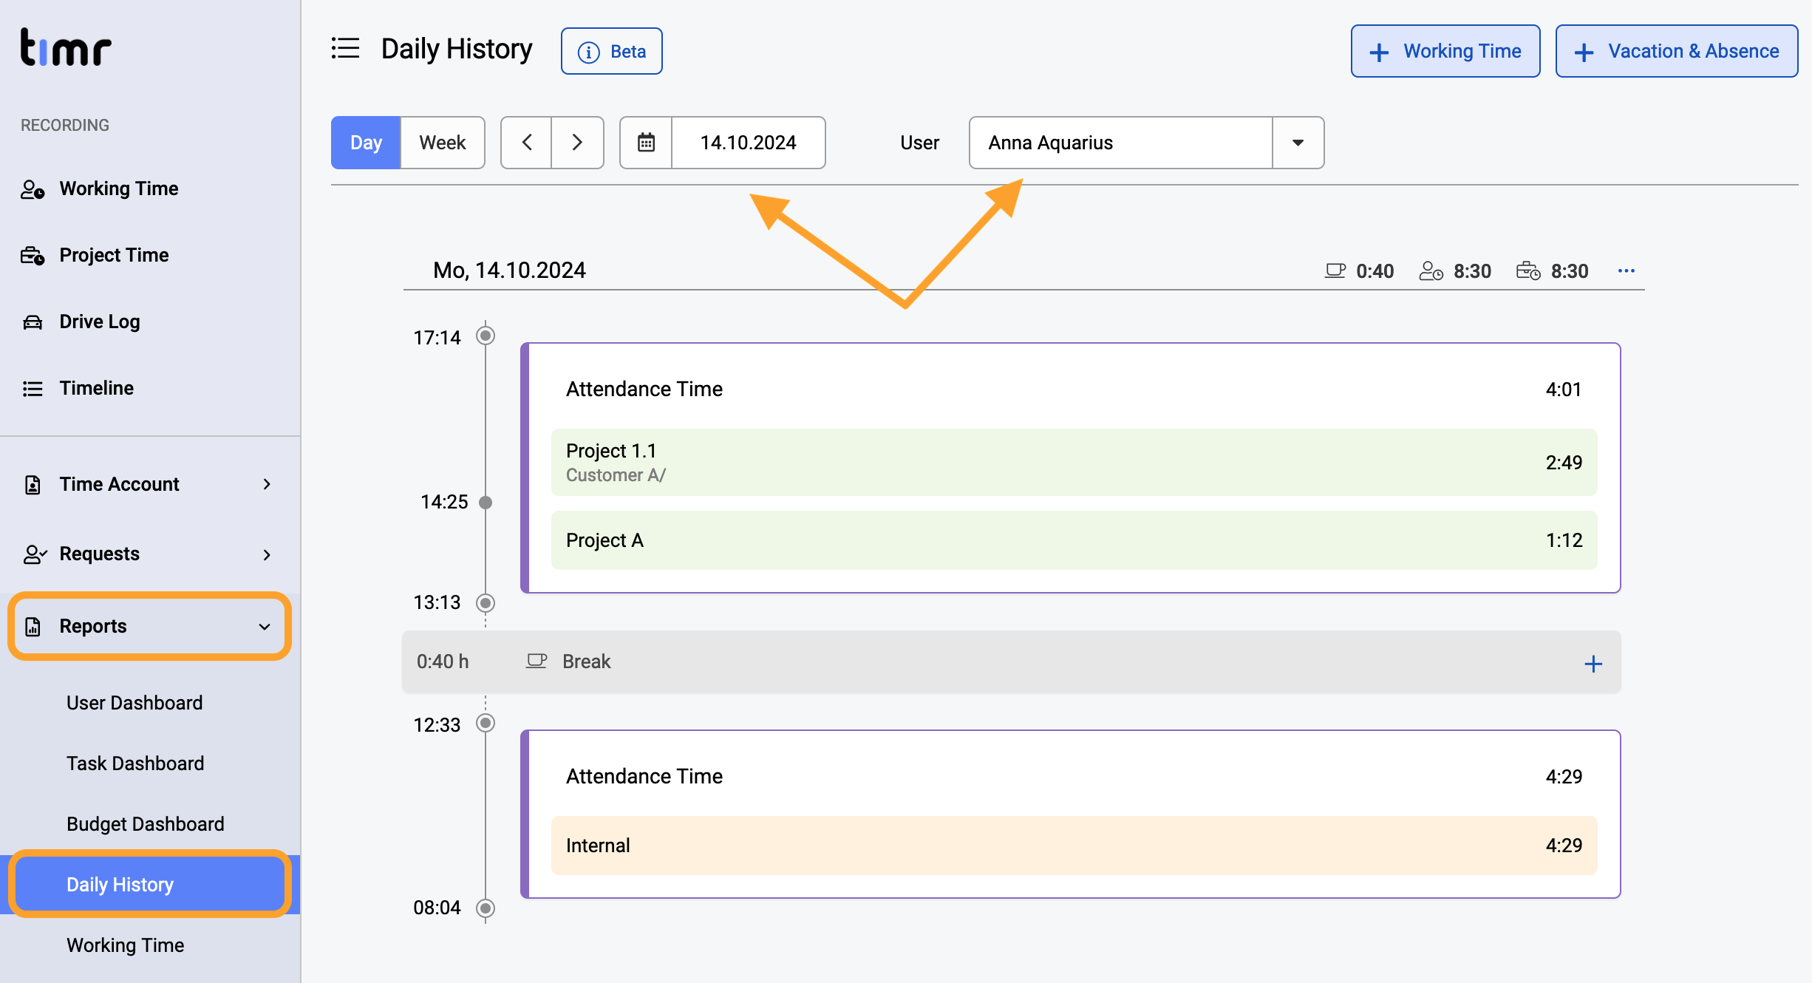Click the Working Time sidebar icon

tap(33, 189)
